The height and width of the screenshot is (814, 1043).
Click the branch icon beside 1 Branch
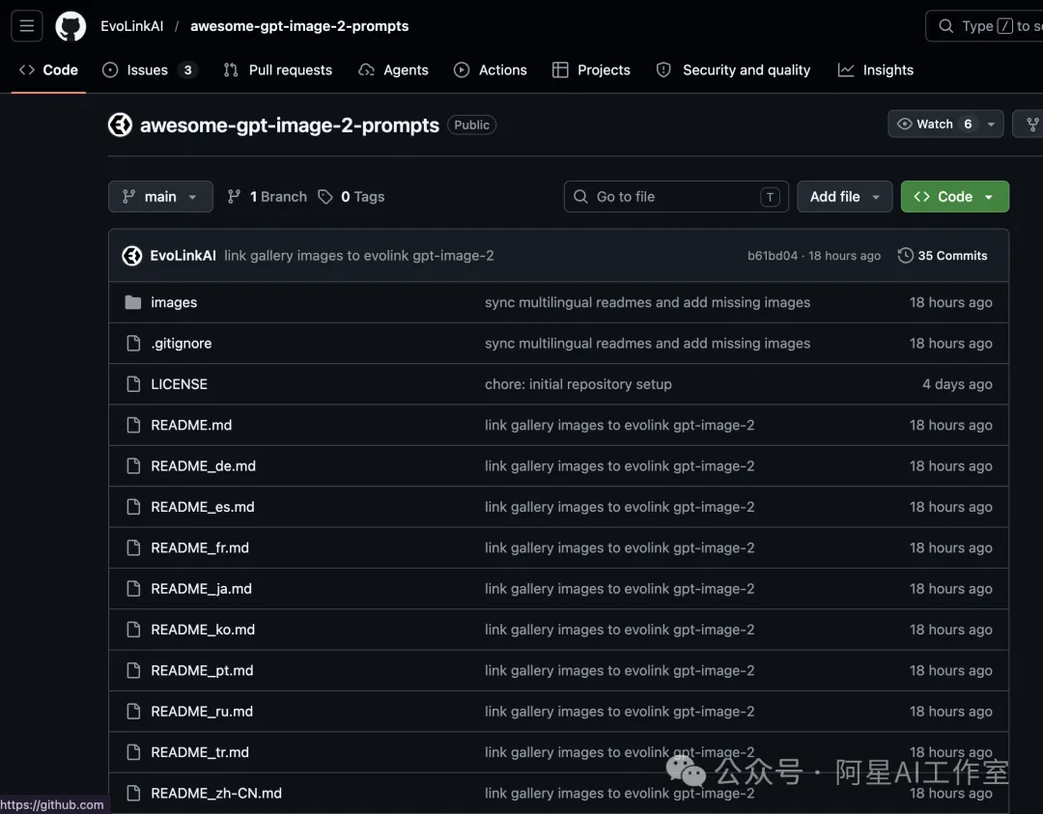pos(234,197)
